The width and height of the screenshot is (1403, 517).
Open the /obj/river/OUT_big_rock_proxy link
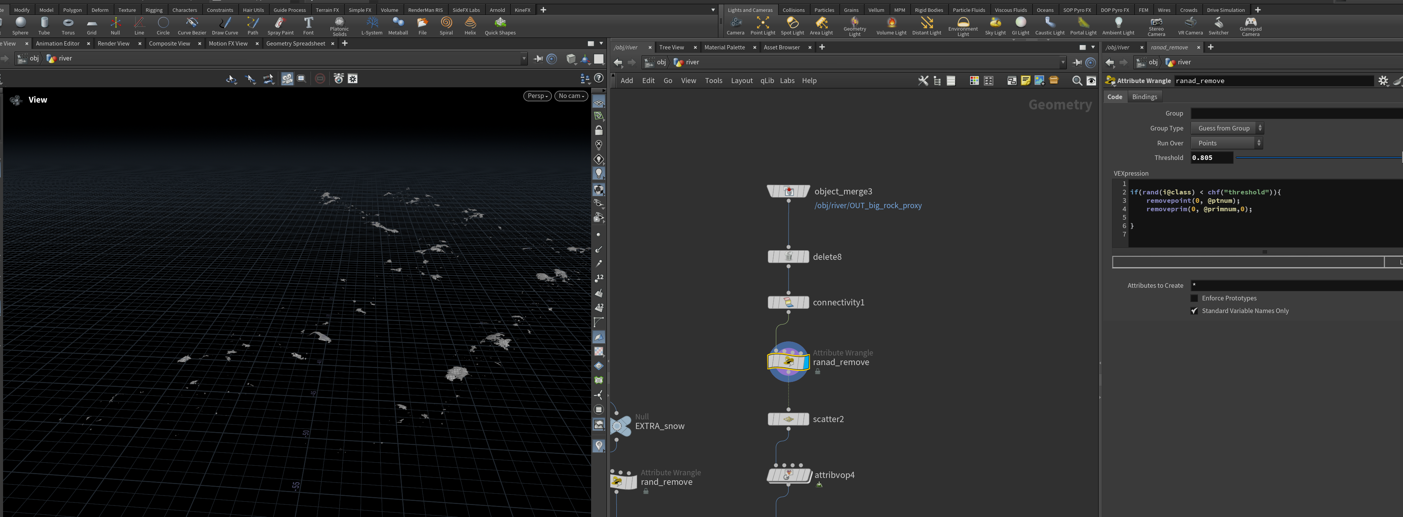tap(867, 205)
